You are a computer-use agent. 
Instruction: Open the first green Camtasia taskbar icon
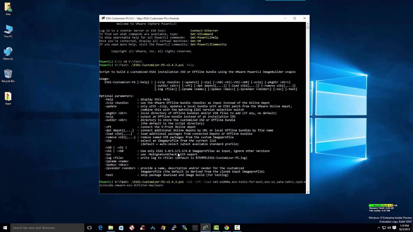click(x=216, y=228)
